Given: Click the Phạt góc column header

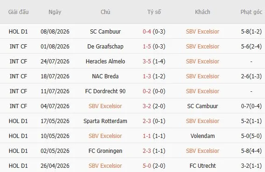Looking at the screenshot, I should tap(251, 12).
